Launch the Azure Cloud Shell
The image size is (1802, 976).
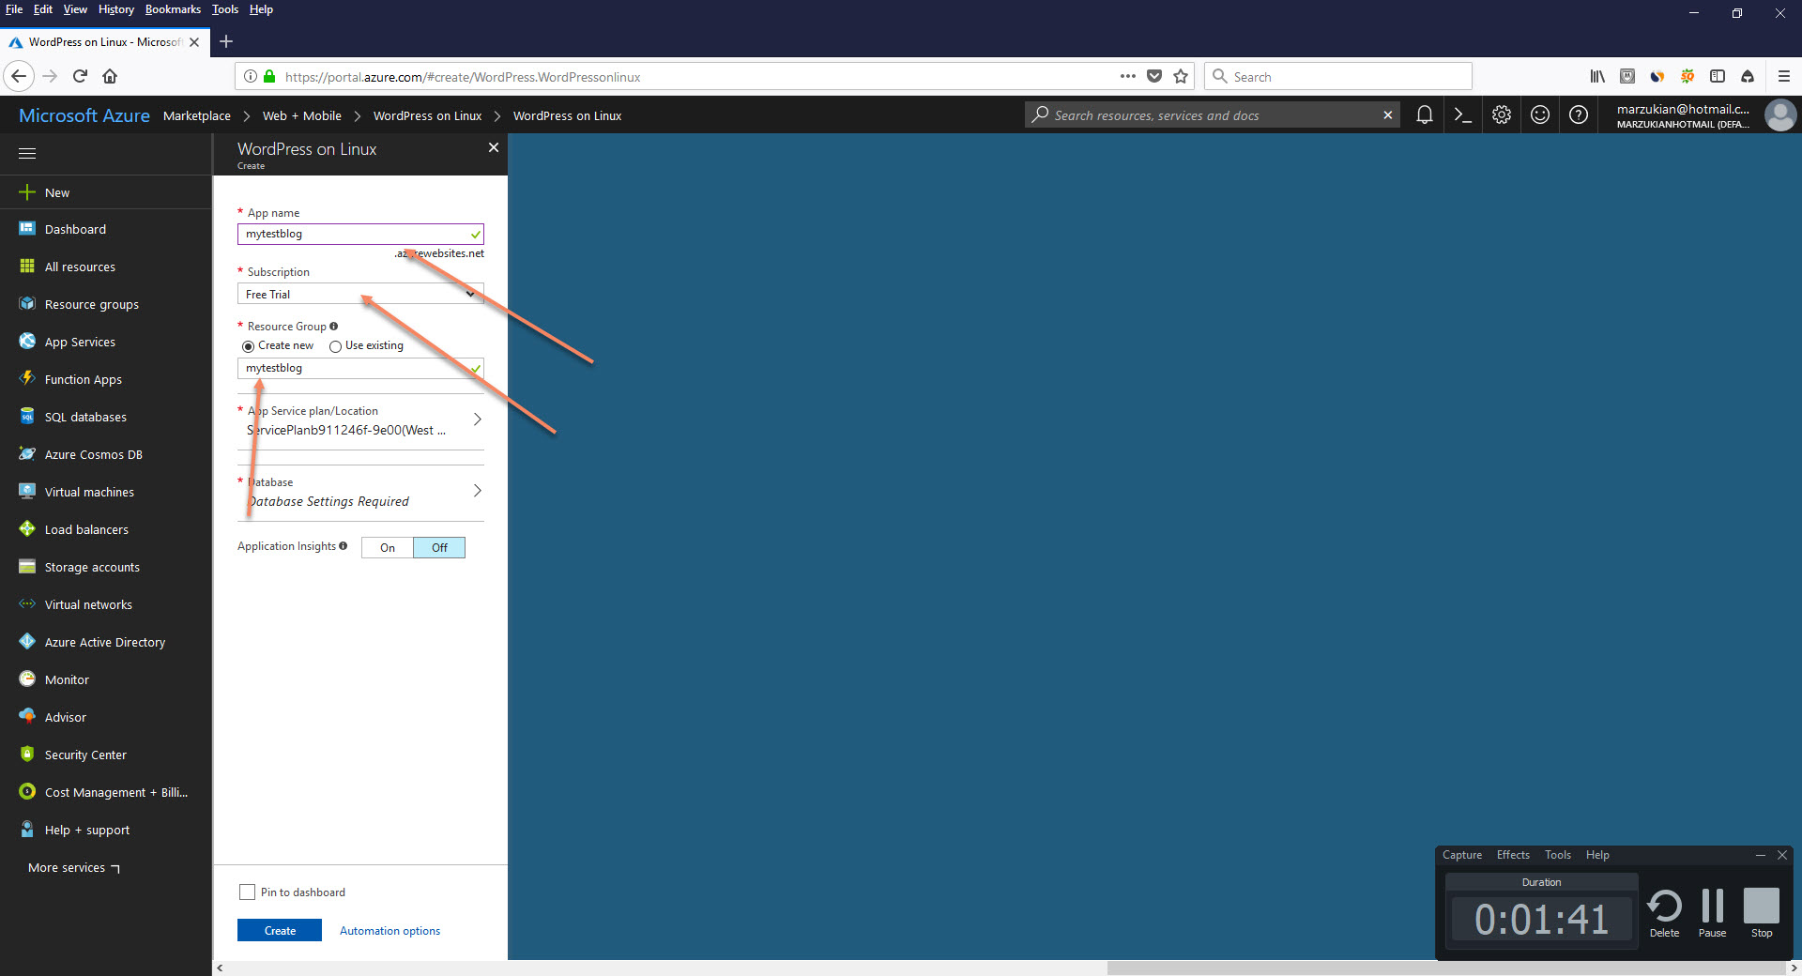1462,114
